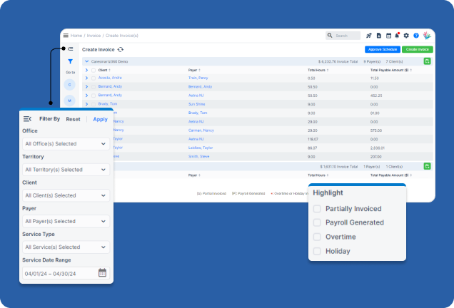Image resolution: width=454 pixels, height=308 pixels.
Task: Jump to letter M in Go to list
Action: click(70, 101)
